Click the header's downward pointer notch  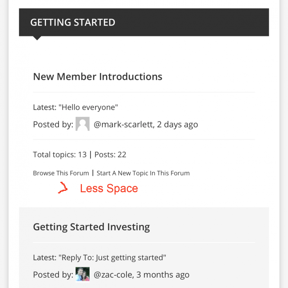click(37, 38)
